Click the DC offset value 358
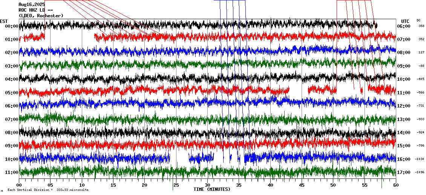This screenshot has height=195, width=426. click(421, 26)
